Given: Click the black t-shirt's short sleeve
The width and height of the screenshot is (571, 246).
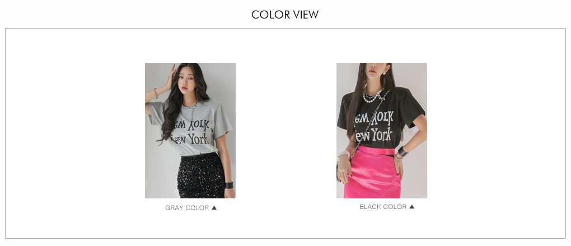Looking at the screenshot, I should (x=414, y=109).
